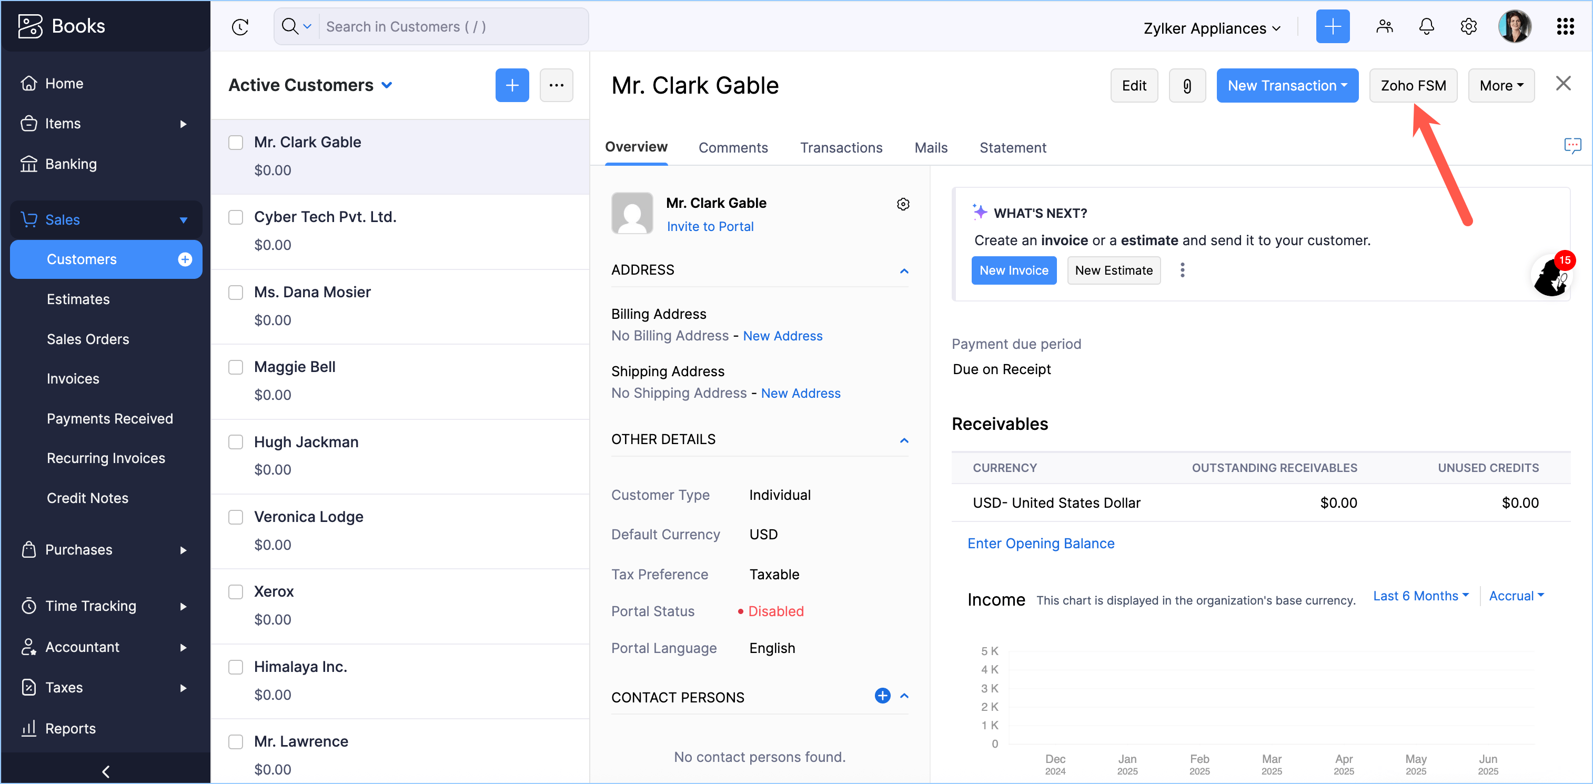The width and height of the screenshot is (1593, 784).
Task: Open the Statement tab
Action: click(x=1012, y=148)
